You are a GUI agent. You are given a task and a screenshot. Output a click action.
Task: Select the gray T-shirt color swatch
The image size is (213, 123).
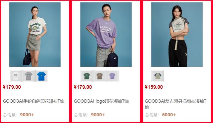29,76
